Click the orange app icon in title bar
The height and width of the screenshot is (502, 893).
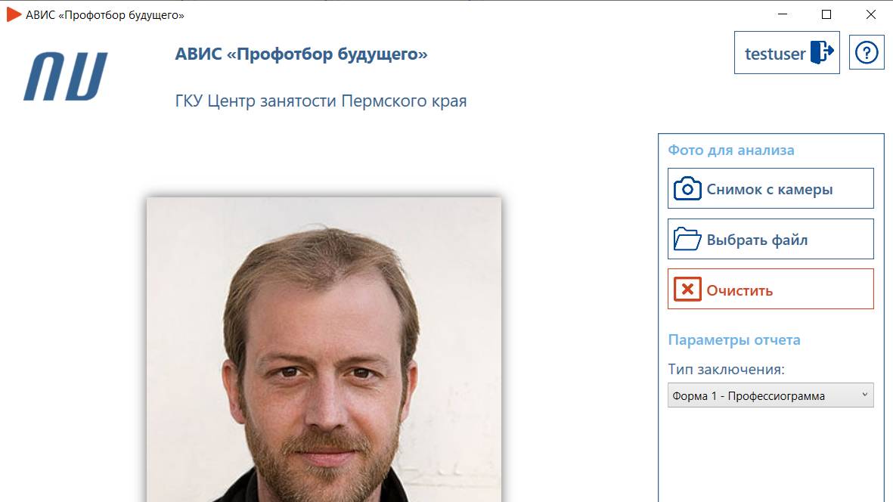point(14,14)
